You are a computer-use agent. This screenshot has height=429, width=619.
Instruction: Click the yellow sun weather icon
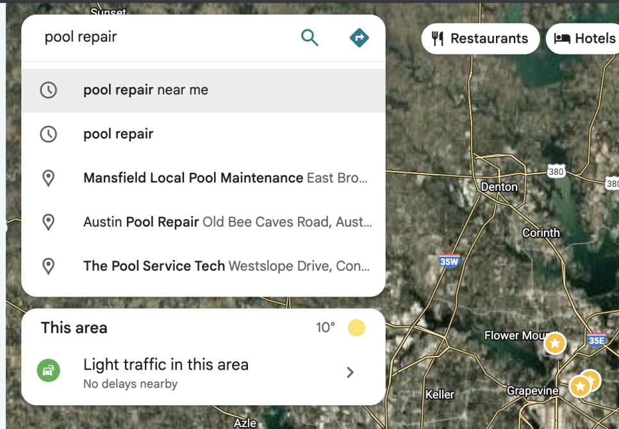coord(356,328)
